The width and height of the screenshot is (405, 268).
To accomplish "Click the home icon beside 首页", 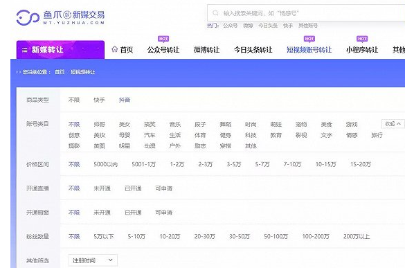I will [115, 49].
